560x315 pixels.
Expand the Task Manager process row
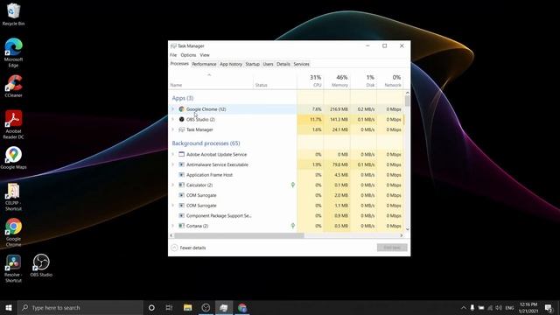tap(173, 129)
